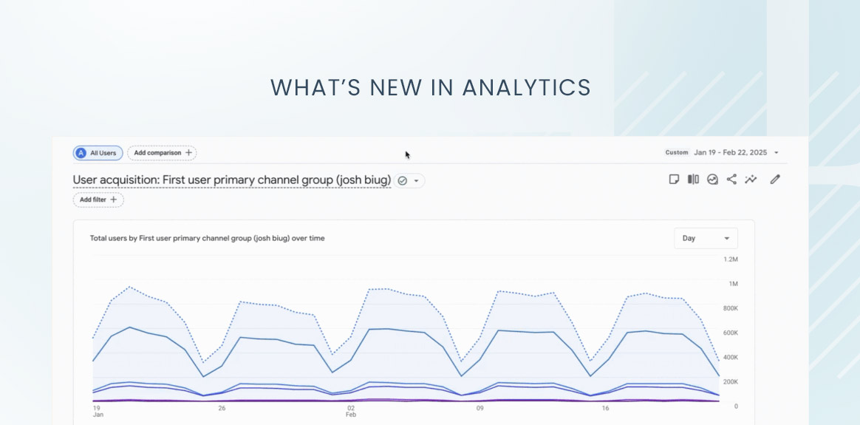
Task: Click the Custom date range label
Action: (676, 152)
